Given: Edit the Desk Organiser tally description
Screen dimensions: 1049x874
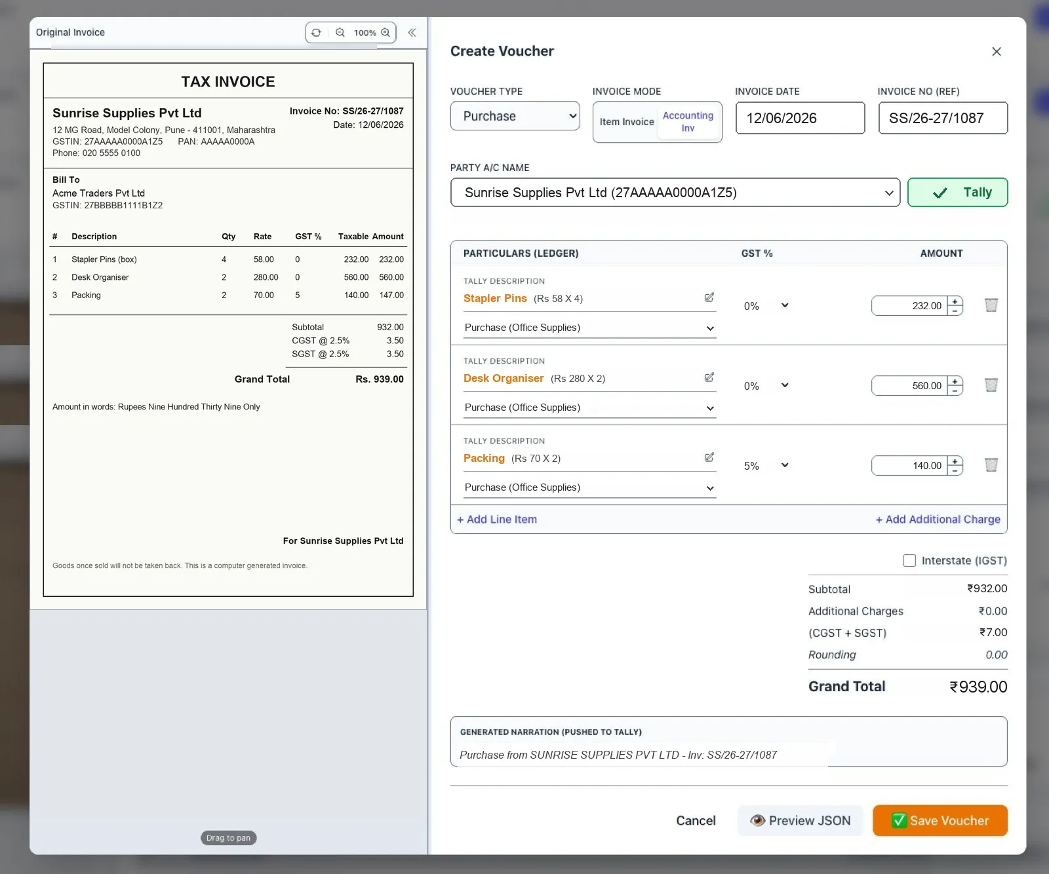Looking at the screenshot, I should tap(709, 377).
